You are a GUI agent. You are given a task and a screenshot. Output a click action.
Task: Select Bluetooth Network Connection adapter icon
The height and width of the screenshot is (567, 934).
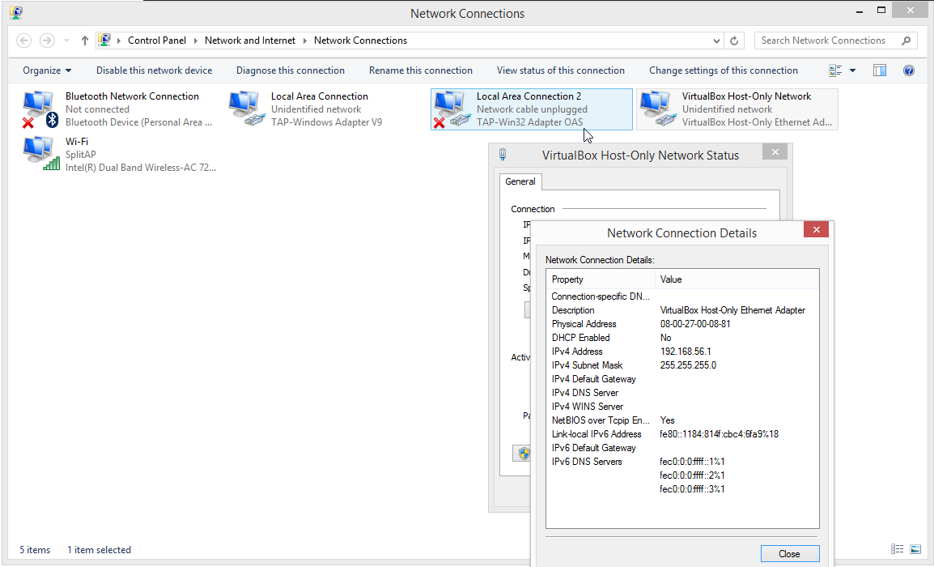40,109
